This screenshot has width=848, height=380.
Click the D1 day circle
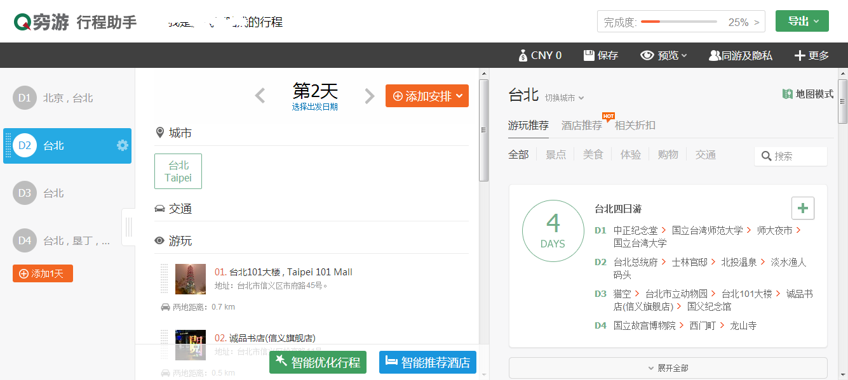25,98
